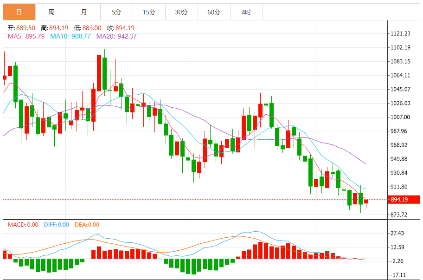423x280 pixels.
Task: Click the 1121.23 price axis label
Action: (400, 33)
